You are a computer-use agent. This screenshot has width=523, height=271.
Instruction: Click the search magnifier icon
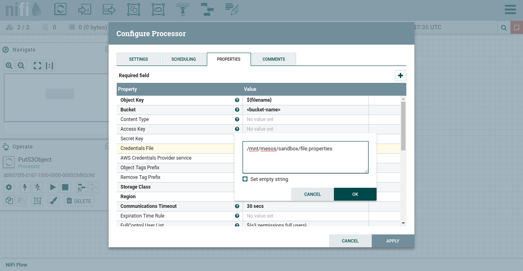(503, 28)
